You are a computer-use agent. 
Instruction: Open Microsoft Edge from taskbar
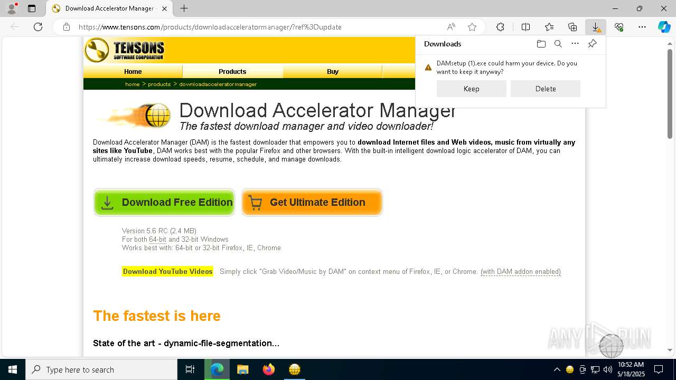point(217,369)
